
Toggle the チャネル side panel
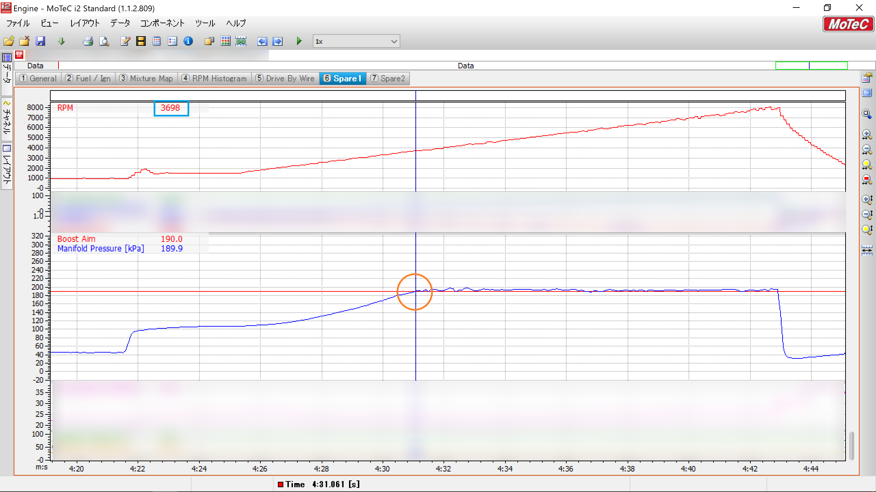coord(7,120)
